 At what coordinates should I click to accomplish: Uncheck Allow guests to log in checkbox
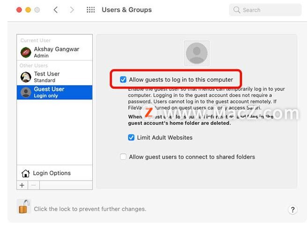pos(123,80)
